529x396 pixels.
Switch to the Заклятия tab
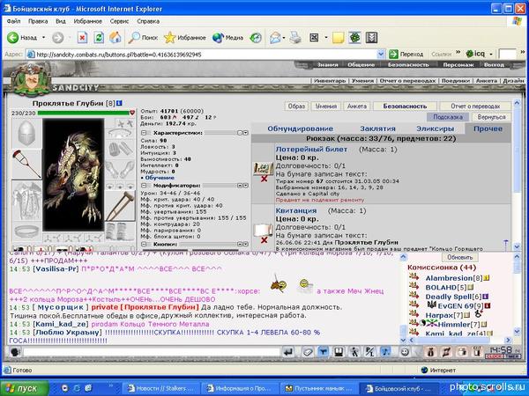377,128
